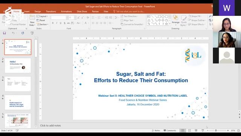Open the Font name dropdown

[67, 18]
